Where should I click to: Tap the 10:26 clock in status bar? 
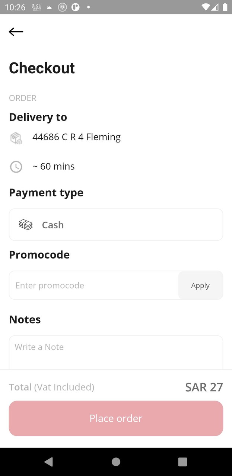pos(15,7)
